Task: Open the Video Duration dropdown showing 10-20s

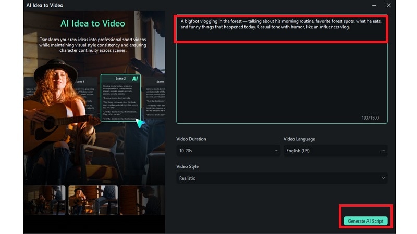Action: point(228,151)
